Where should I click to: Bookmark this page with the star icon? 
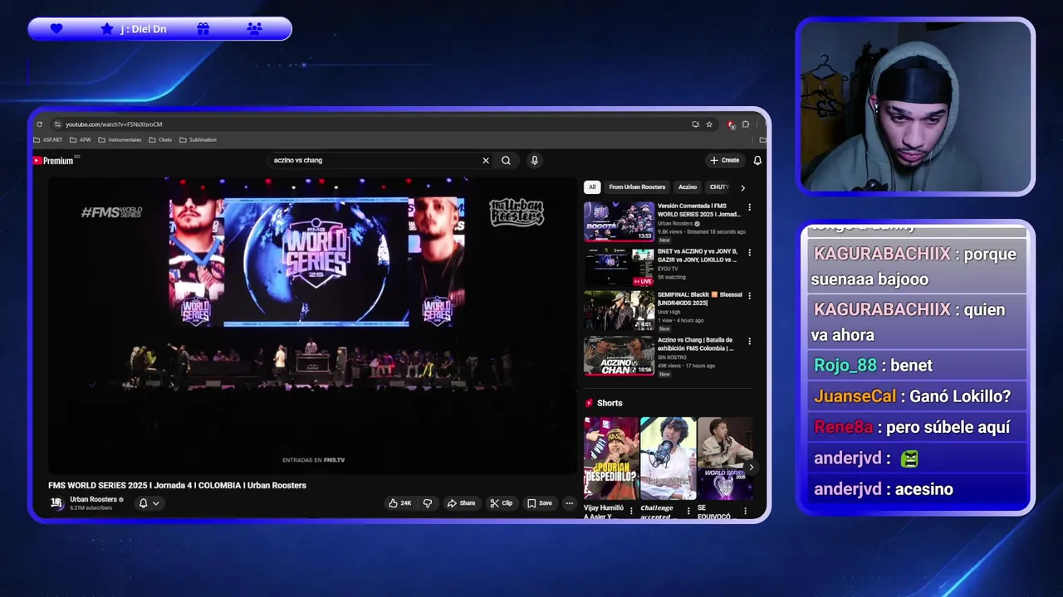click(x=709, y=124)
